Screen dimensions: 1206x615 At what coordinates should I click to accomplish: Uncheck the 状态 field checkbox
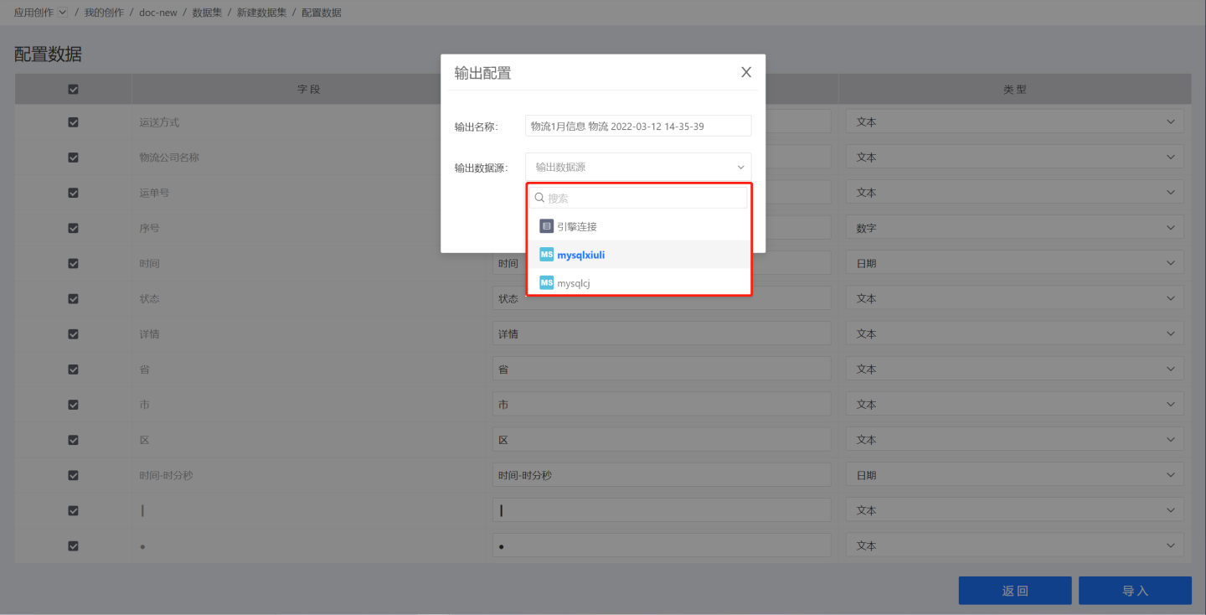[x=73, y=298]
